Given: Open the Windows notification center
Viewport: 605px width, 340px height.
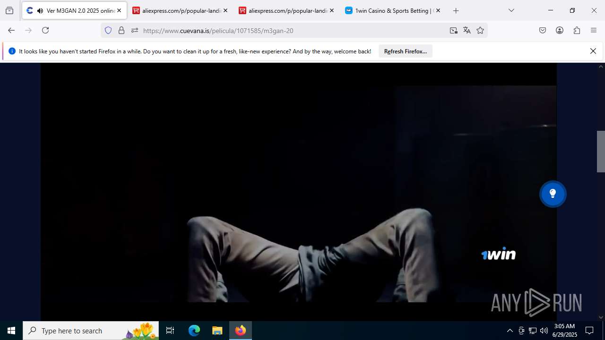Looking at the screenshot, I should (x=589, y=331).
